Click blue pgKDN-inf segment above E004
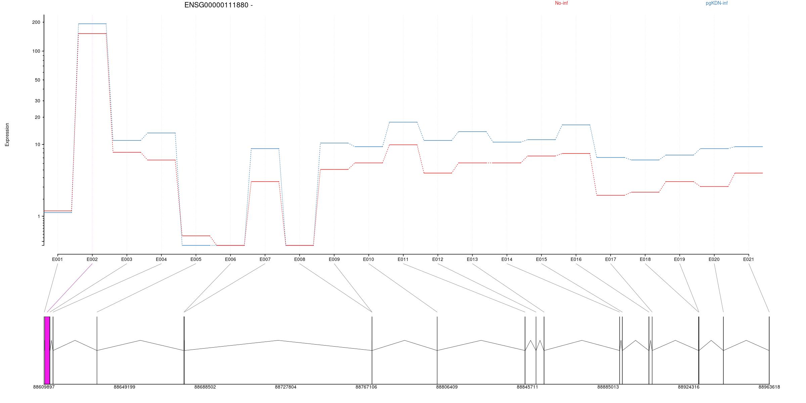The height and width of the screenshot is (403, 806). click(161, 133)
